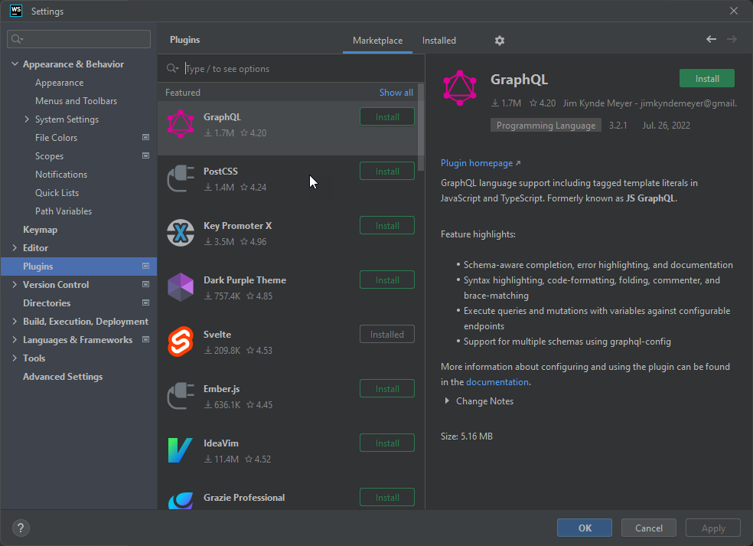The height and width of the screenshot is (546, 753).
Task: Open the help question mark button
Action: [21, 528]
